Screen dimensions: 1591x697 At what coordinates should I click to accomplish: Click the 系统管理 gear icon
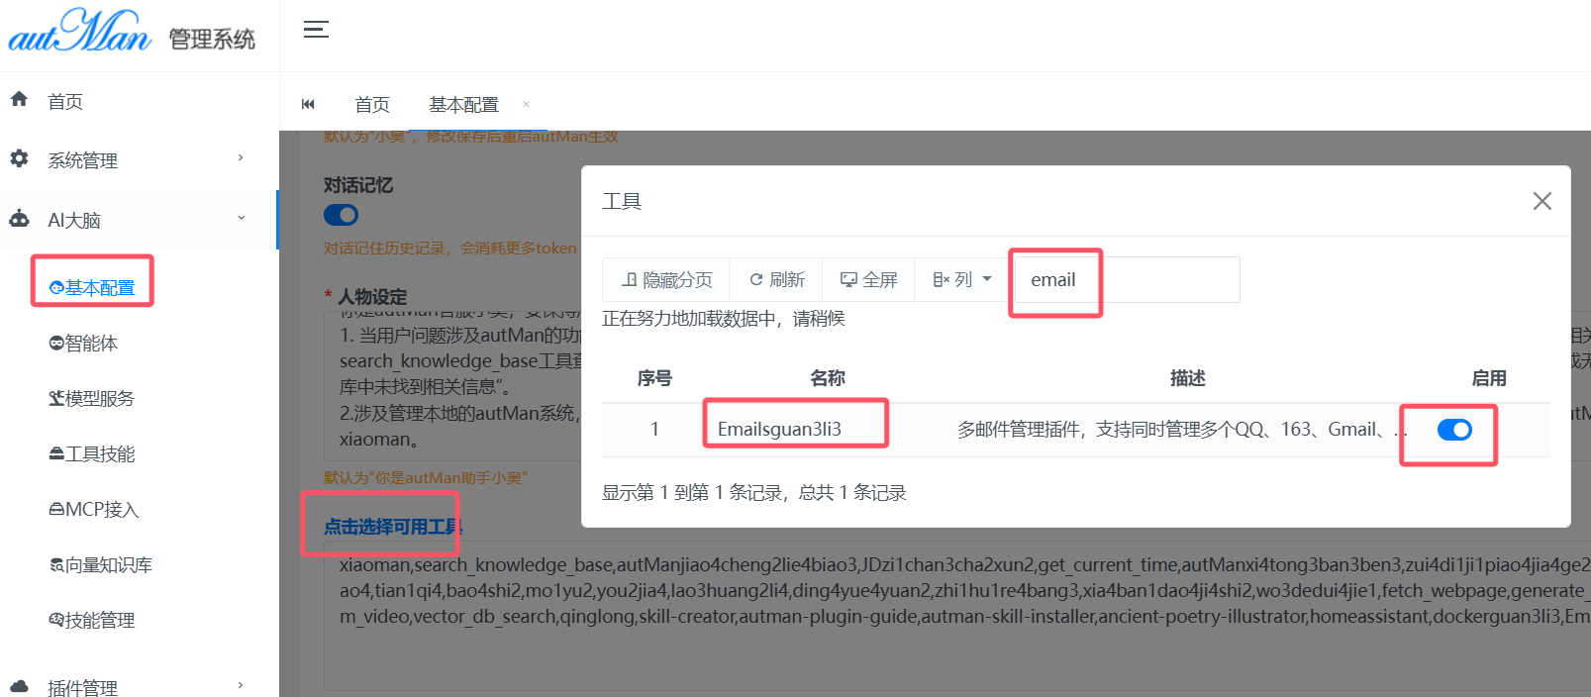(x=19, y=158)
